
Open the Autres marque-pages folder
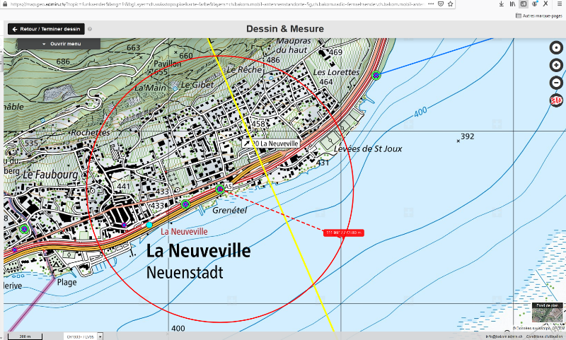(x=539, y=16)
